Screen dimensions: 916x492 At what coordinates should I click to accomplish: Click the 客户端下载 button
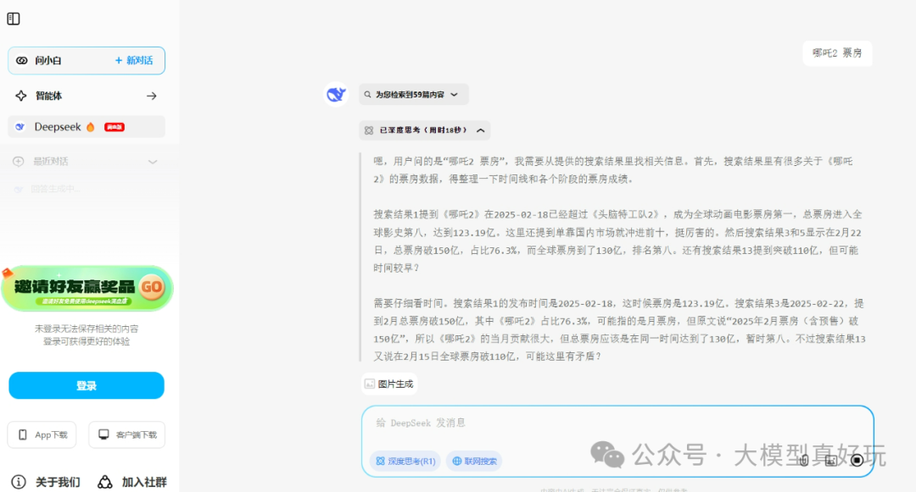coord(126,435)
